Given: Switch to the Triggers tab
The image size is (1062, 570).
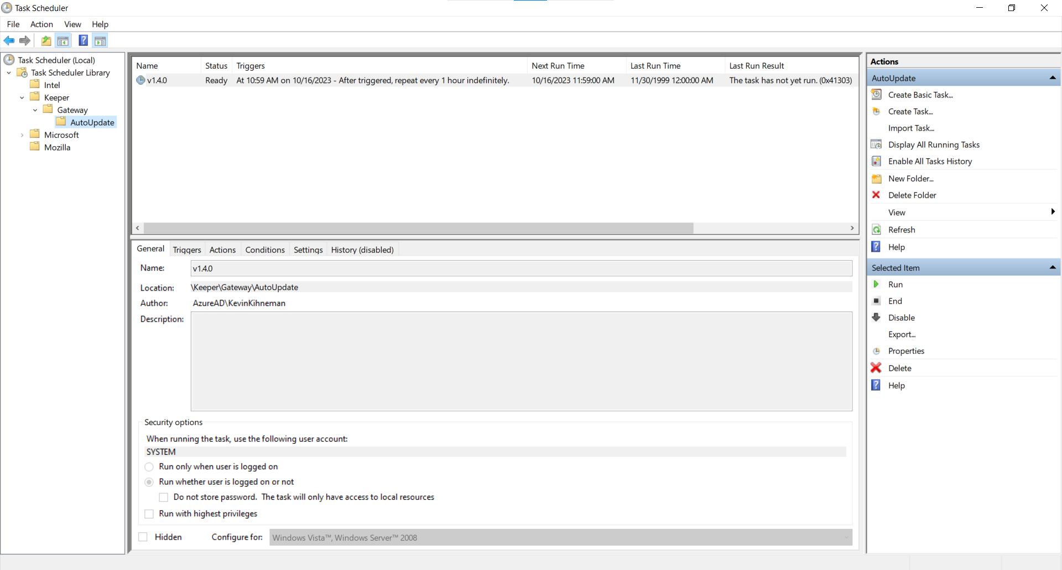Looking at the screenshot, I should tap(187, 250).
